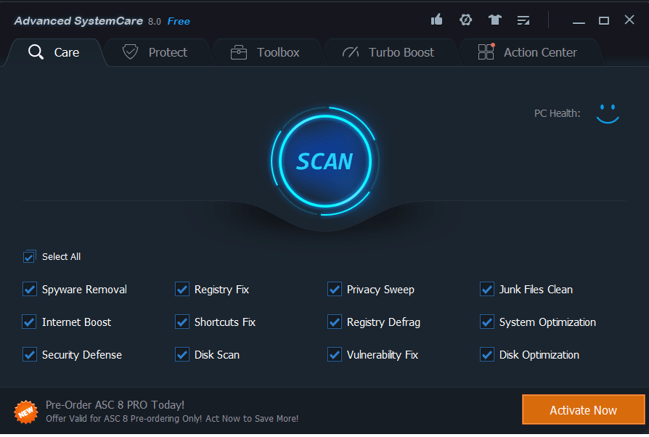Click the Protect shield icon
Image resolution: width=649 pixels, height=437 pixels.
coord(131,52)
